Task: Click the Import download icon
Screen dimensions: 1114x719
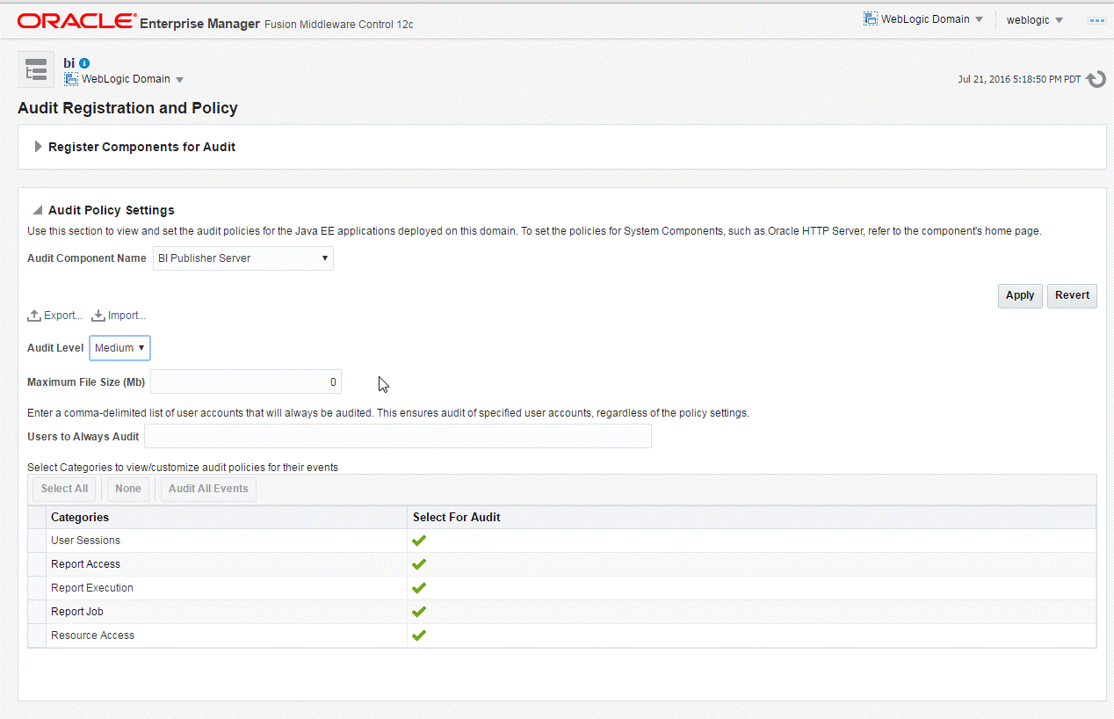Action: (x=98, y=316)
